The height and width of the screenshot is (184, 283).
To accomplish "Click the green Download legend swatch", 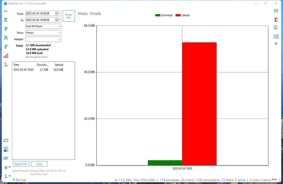I will 158,15.
